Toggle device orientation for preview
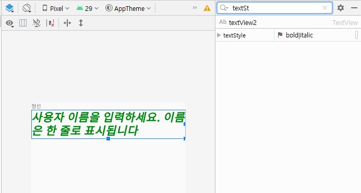This screenshot has height=193, width=361. (x=27, y=8)
